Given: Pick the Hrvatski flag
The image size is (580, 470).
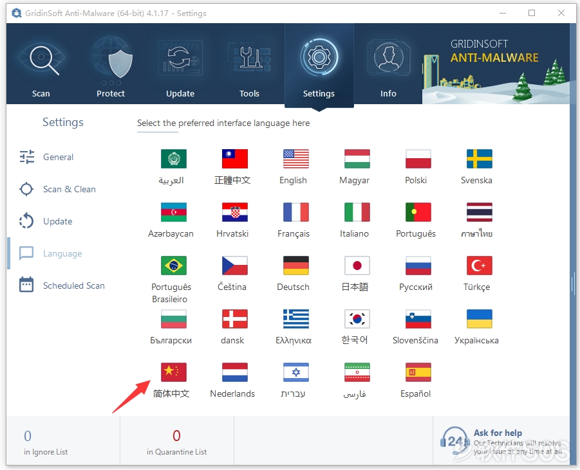Looking at the screenshot, I should click(x=235, y=212).
